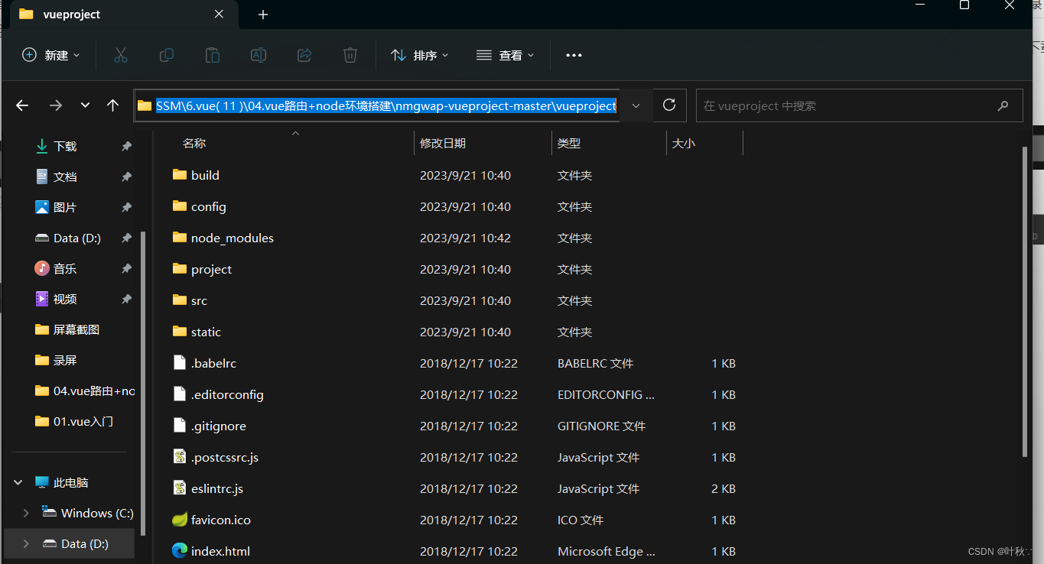The image size is (1044, 564).
Task: Click the Videos icon in sidebar
Action: (x=42, y=299)
